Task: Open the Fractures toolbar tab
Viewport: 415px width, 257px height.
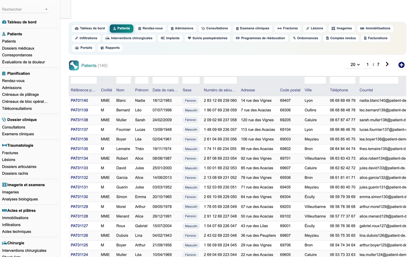Action: pyautogui.click(x=288, y=28)
